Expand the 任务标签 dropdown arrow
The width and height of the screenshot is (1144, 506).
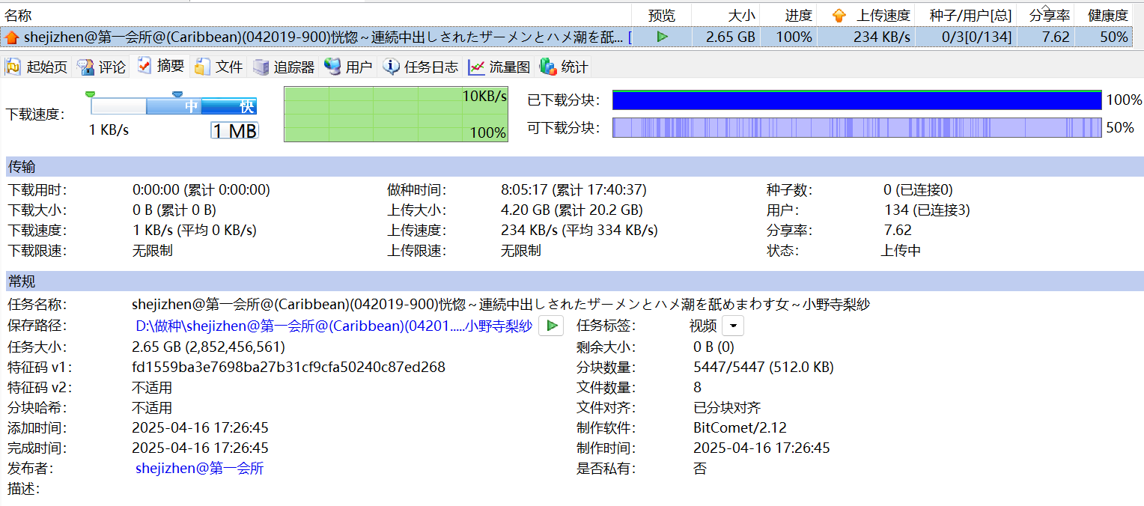733,326
